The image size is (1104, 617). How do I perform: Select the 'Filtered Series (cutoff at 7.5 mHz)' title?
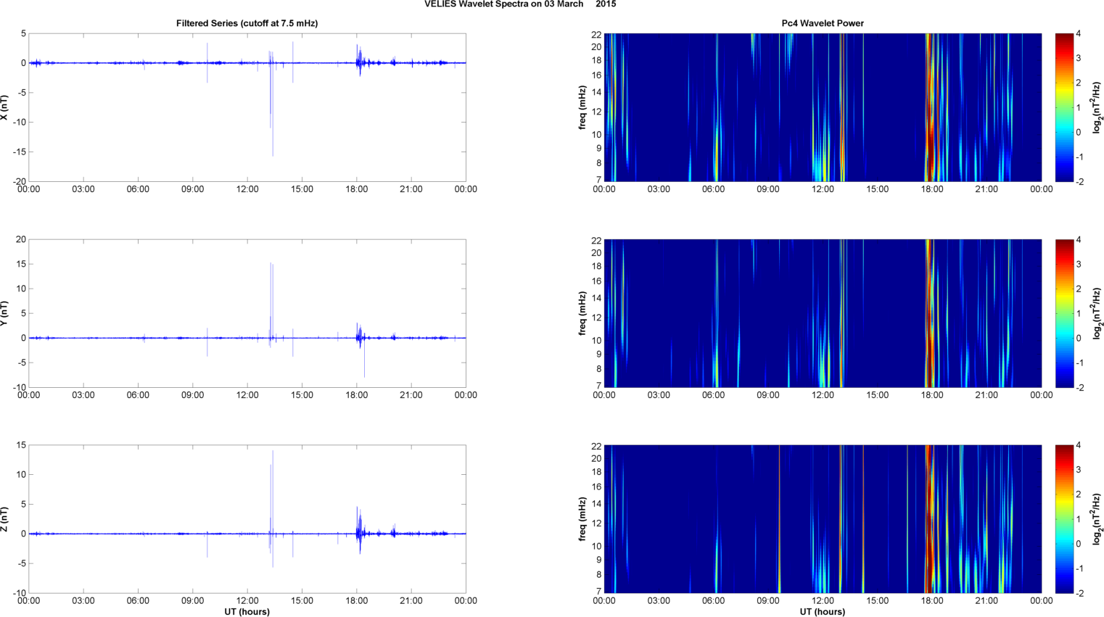click(x=247, y=23)
